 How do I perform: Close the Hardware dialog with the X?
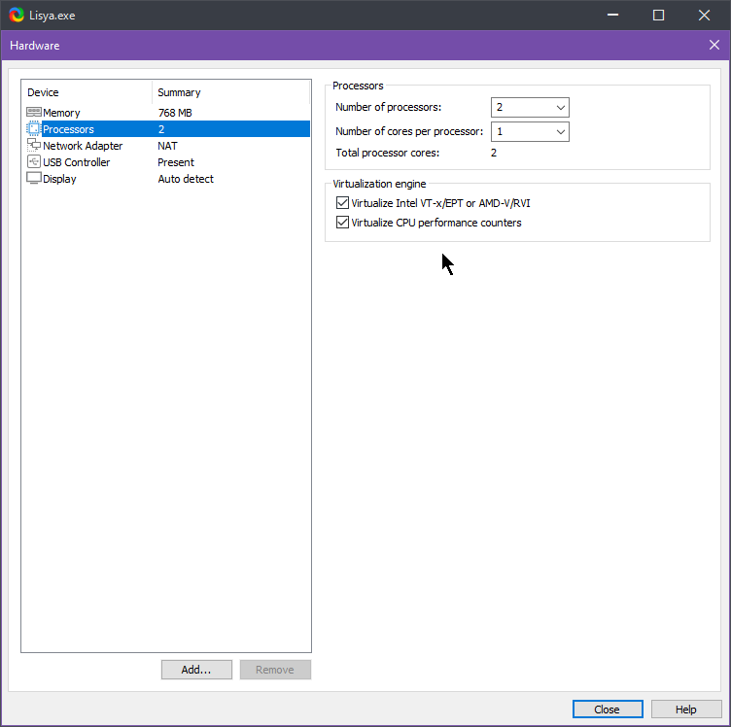pos(714,45)
